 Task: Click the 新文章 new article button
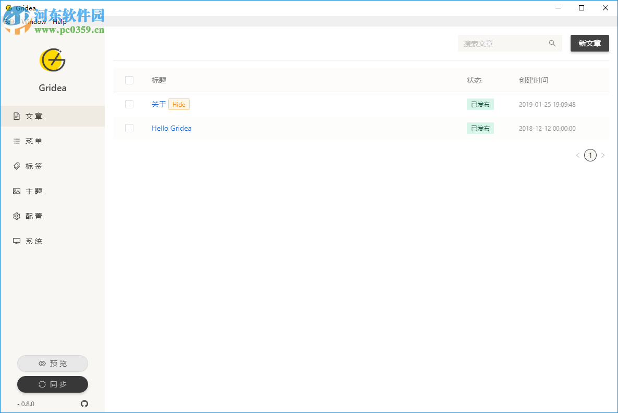590,43
